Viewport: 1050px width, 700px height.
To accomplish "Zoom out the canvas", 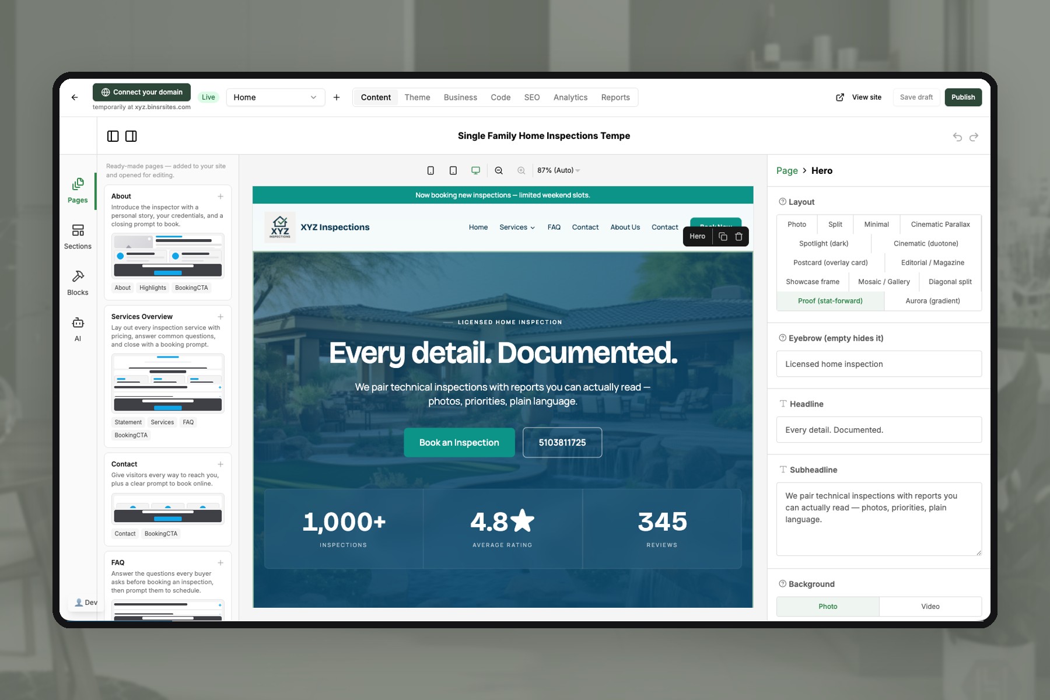I will pos(499,170).
